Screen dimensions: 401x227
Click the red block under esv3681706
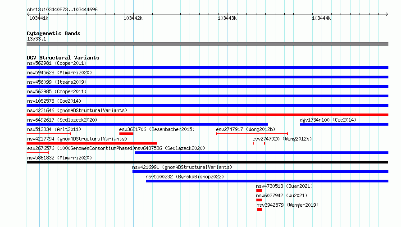coord(126,134)
